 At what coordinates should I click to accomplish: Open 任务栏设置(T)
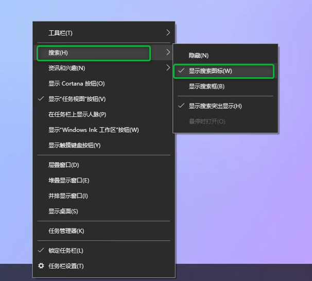103,266
